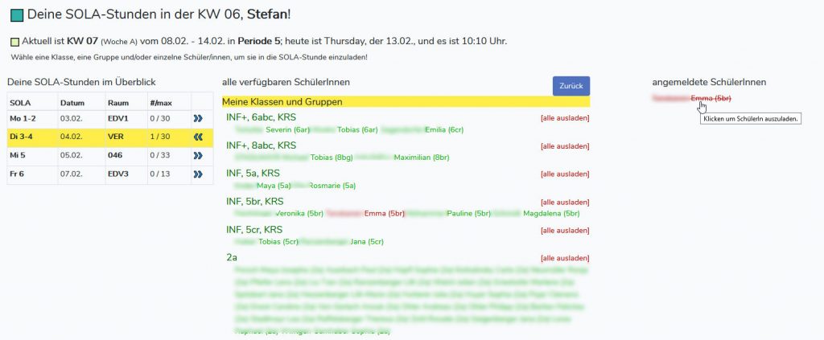Click the teal square beside page title
The width and height of the screenshot is (824, 340).
coord(17,15)
